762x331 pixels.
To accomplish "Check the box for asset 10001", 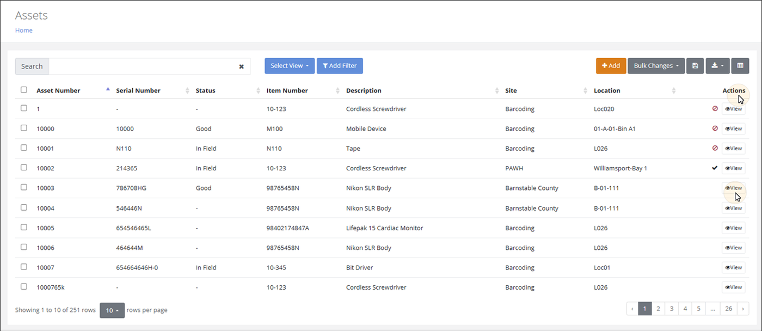I will (24, 148).
